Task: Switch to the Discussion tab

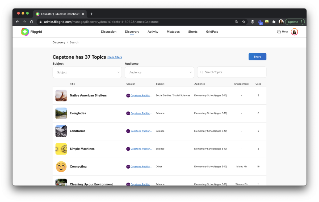Action: [108, 32]
